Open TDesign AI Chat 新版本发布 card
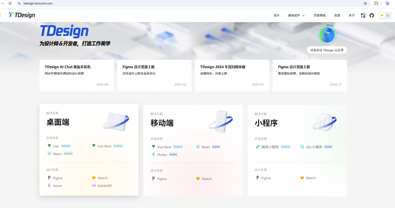This screenshot has height=208, width=395. (77, 75)
